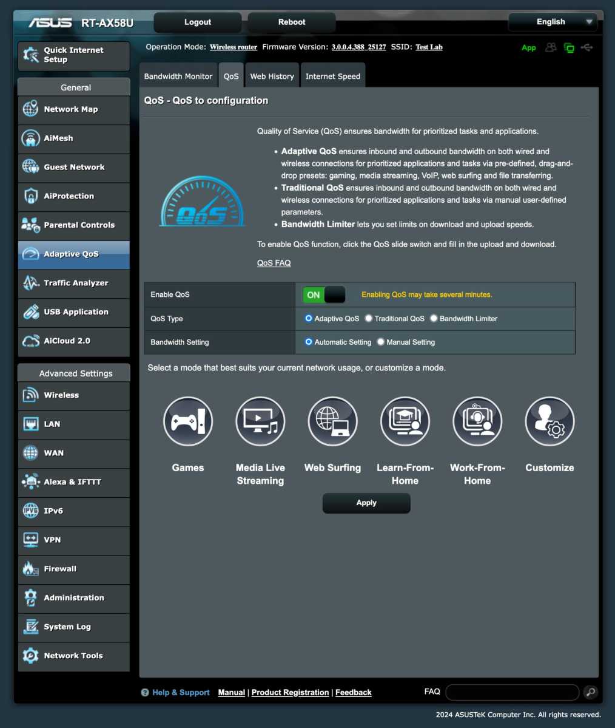Select the Learn-From-Home mode icon
Image resolution: width=615 pixels, height=728 pixels.
pyautogui.click(x=405, y=421)
